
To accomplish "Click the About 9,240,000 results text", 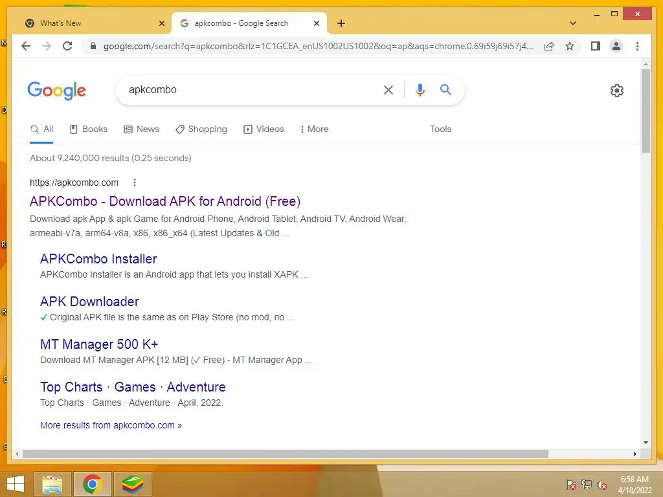I will pos(111,158).
